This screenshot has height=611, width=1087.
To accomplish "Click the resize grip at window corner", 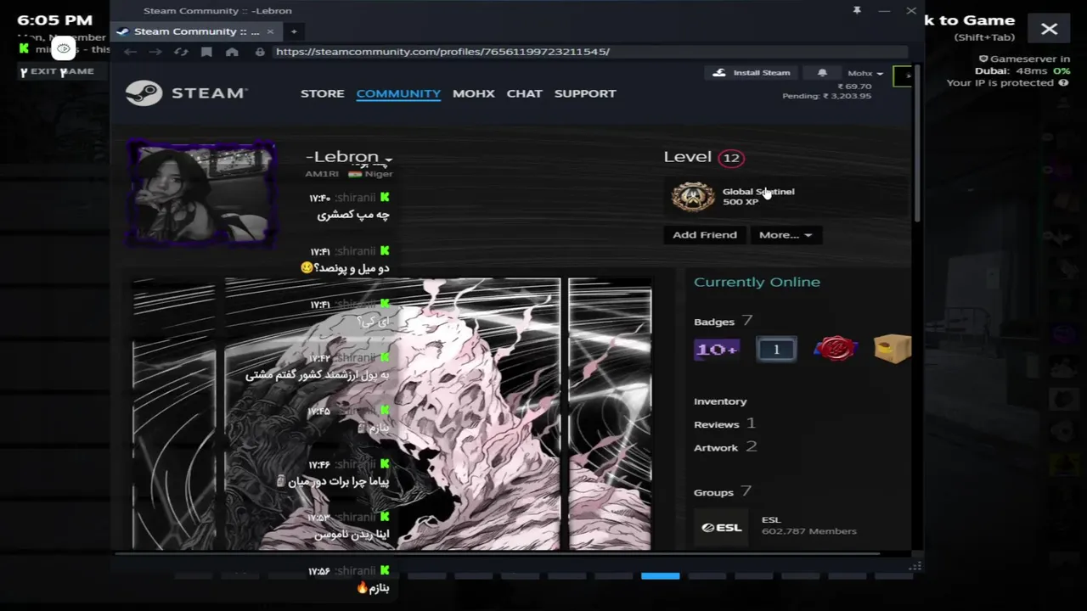I will click(x=915, y=565).
